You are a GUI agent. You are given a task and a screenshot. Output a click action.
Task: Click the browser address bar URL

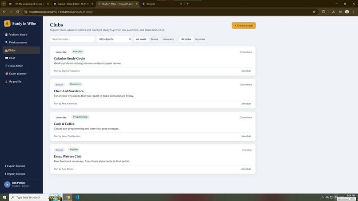pyautogui.click(x=61, y=12)
